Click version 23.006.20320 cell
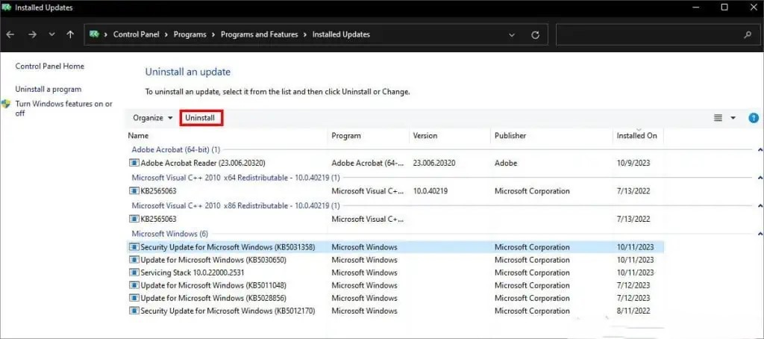 click(434, 163)
